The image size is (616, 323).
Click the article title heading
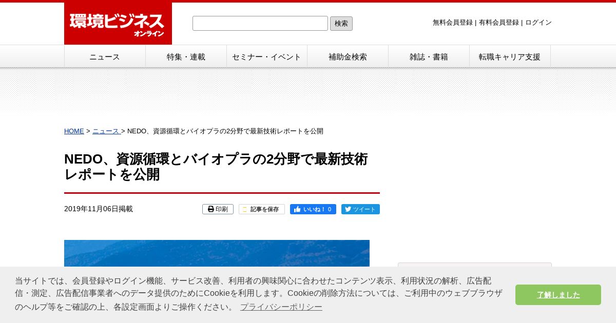click(x=216, y=167)
